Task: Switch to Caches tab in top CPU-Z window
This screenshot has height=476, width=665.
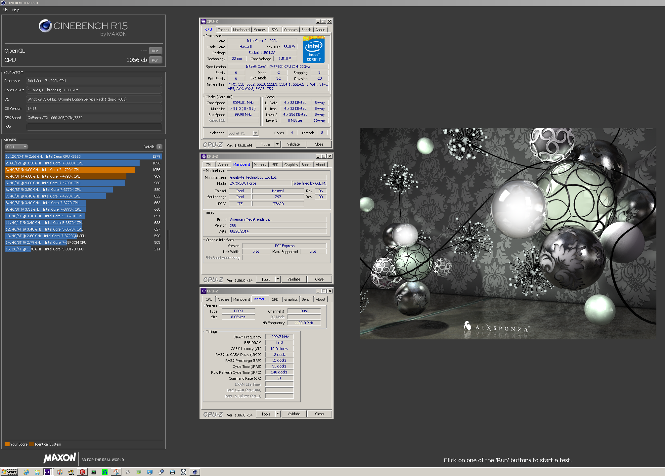Action: pos(223,30)
